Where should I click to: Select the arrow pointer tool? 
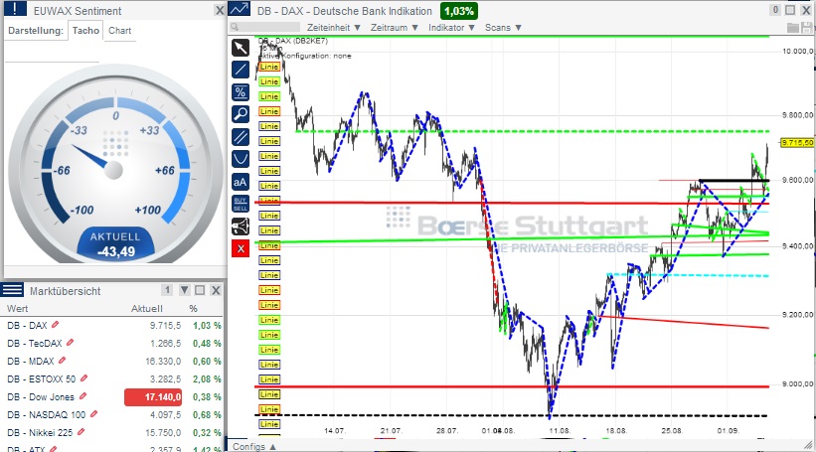point(240,48)
